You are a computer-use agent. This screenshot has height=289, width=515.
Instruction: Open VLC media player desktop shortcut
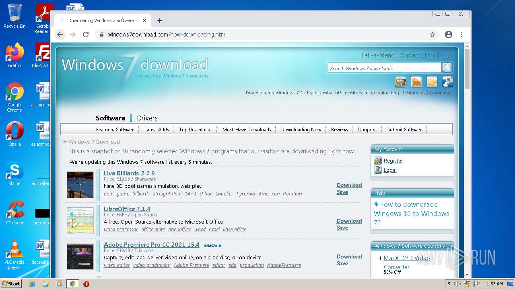pos(14,254)
